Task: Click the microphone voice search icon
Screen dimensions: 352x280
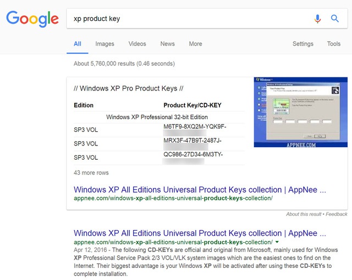Action: tap(317, 19)
